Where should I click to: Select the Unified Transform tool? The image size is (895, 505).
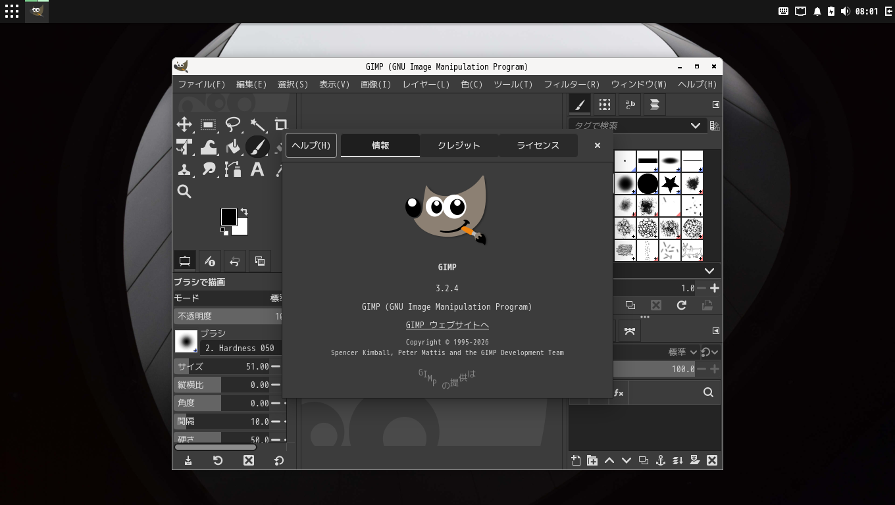pos(184,147)
